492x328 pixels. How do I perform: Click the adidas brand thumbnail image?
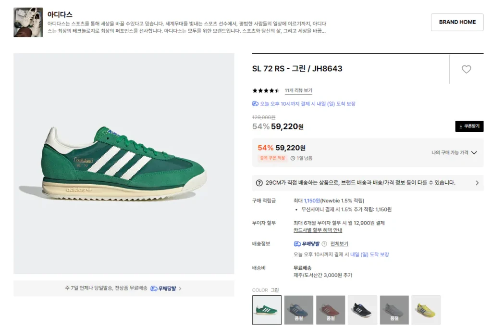click(x=28, y=22)
